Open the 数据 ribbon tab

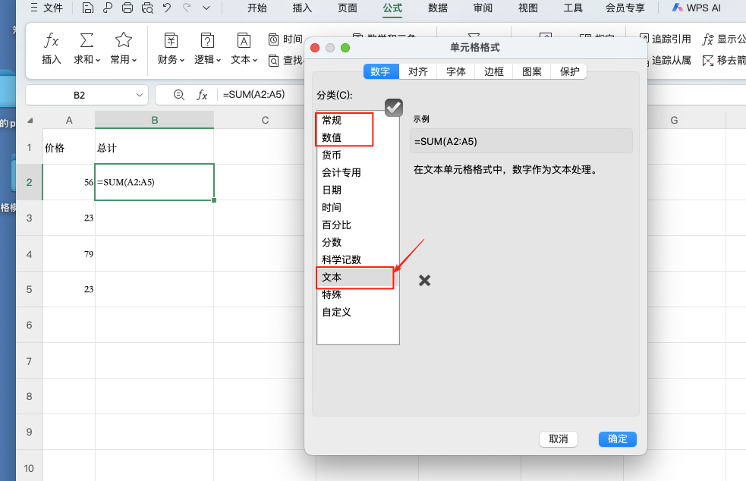438,9
